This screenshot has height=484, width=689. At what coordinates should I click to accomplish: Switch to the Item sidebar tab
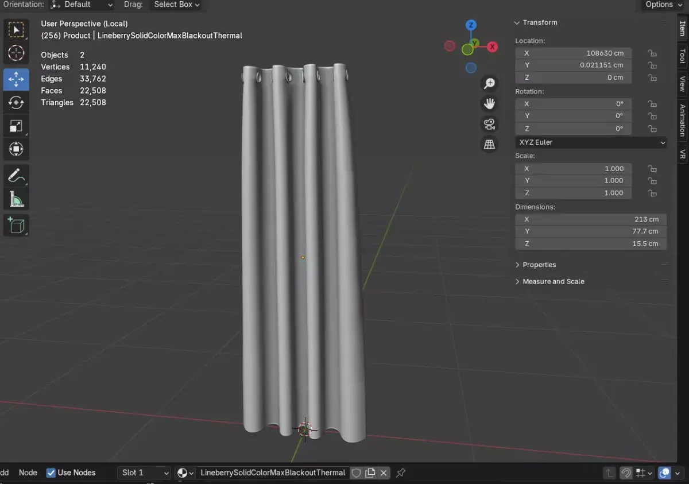[x=682, y=29]
